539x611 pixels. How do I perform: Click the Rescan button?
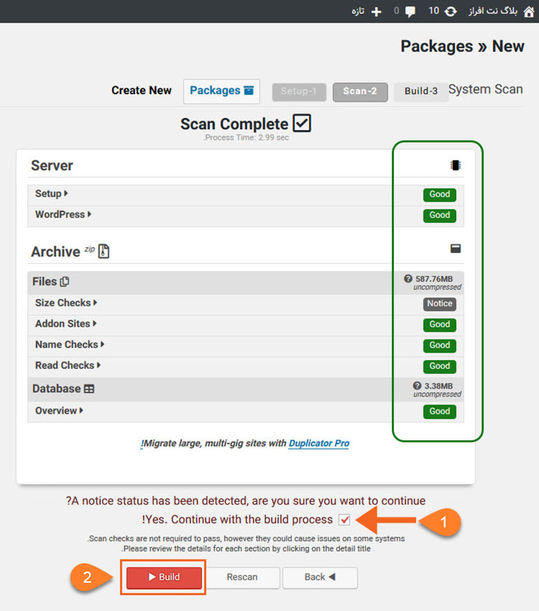pyautogui.click(x=243, y=577)
